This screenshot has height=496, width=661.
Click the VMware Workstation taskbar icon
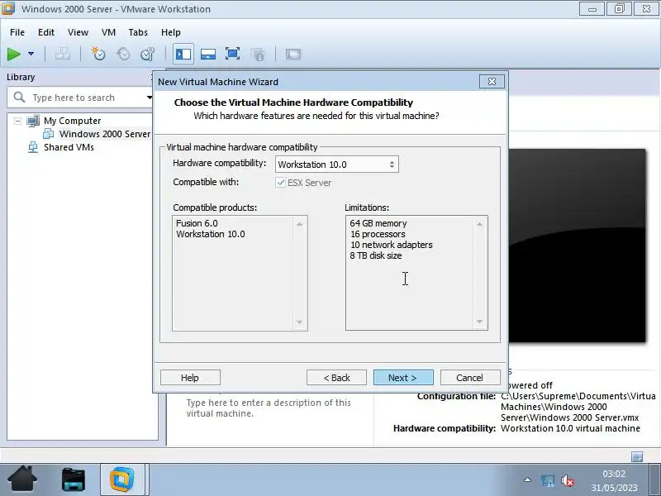click(122, 479)
